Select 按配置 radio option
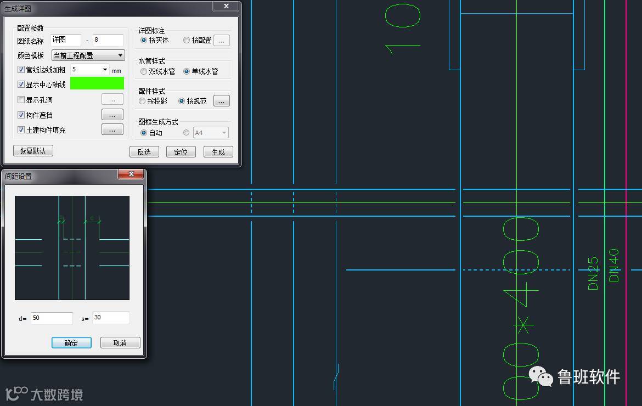 187,40
